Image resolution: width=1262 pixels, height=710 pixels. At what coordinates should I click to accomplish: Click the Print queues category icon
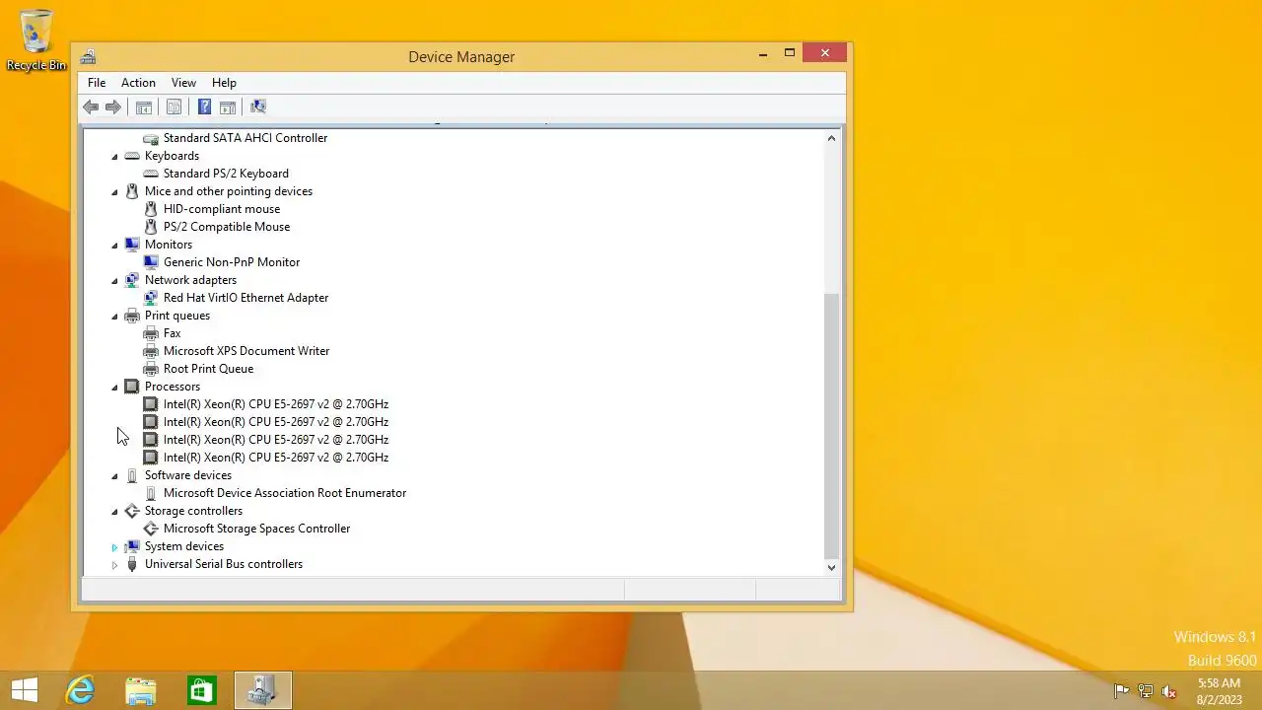(x=132, y=316)
